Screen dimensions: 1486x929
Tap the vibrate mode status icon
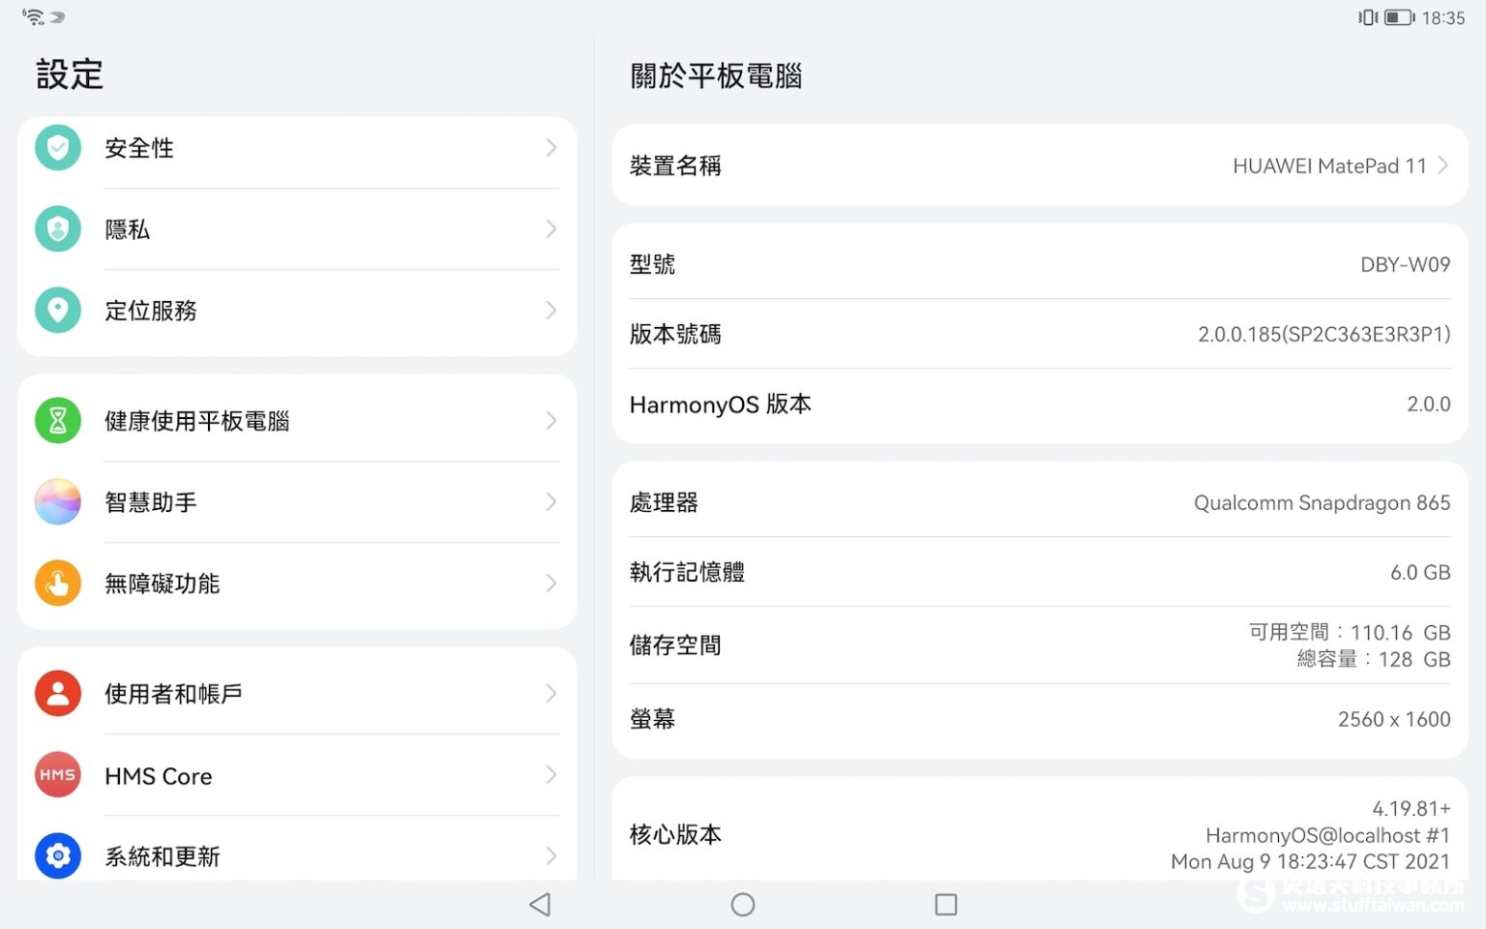pyautogui.click(x=1368, y=17)
